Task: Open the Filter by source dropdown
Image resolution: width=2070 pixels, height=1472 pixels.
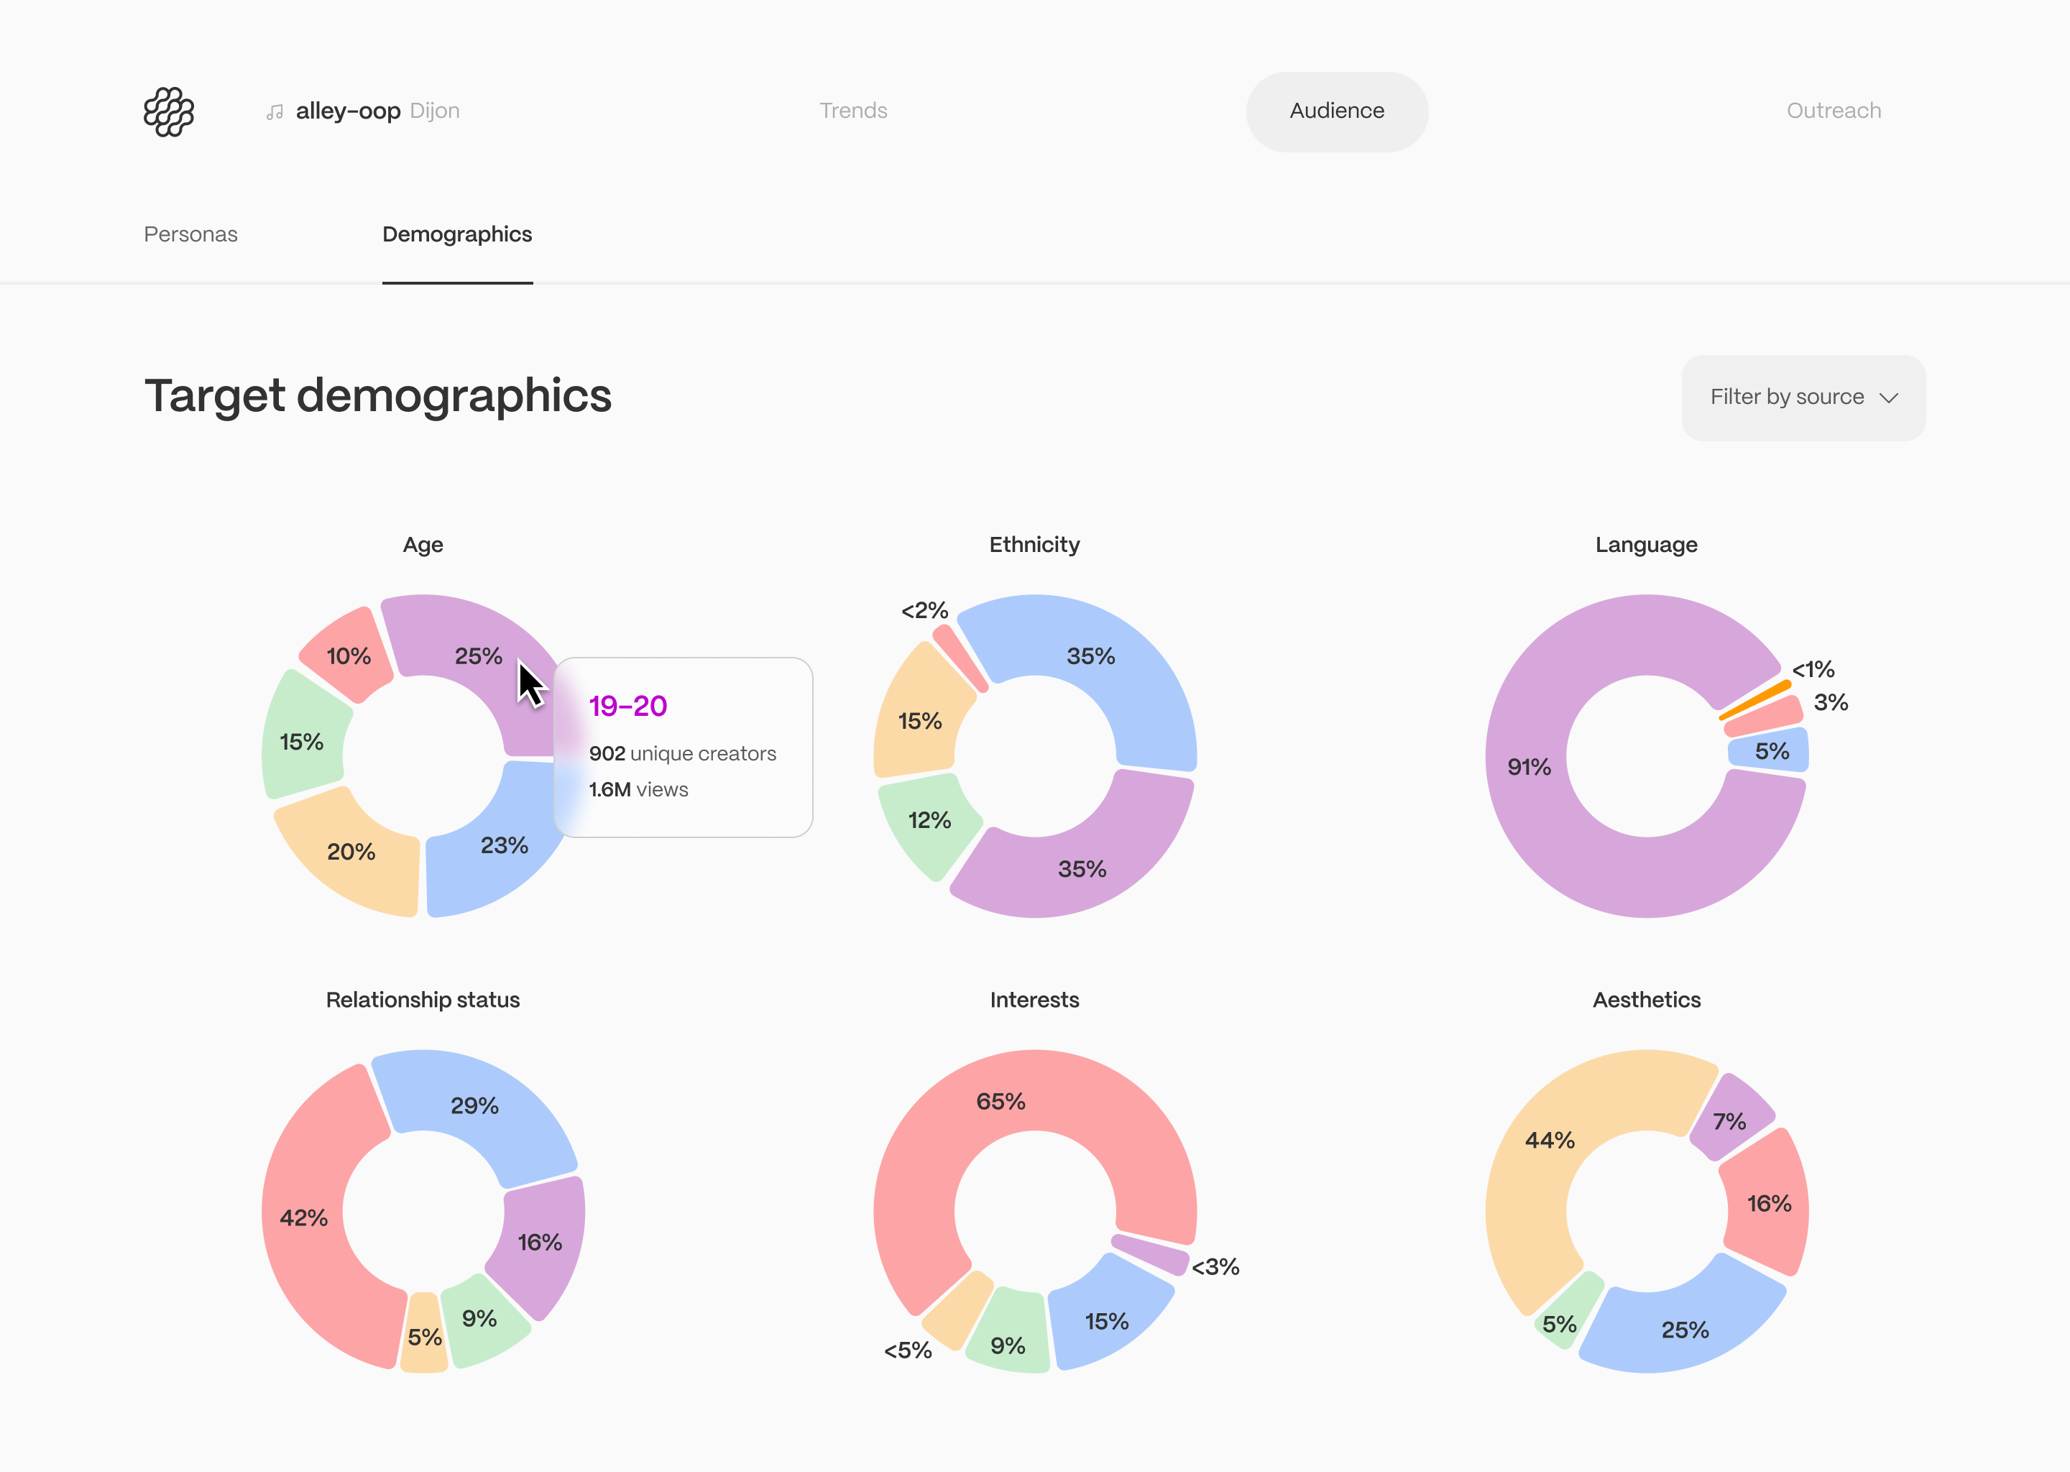Action: [x=1802, y=398]
